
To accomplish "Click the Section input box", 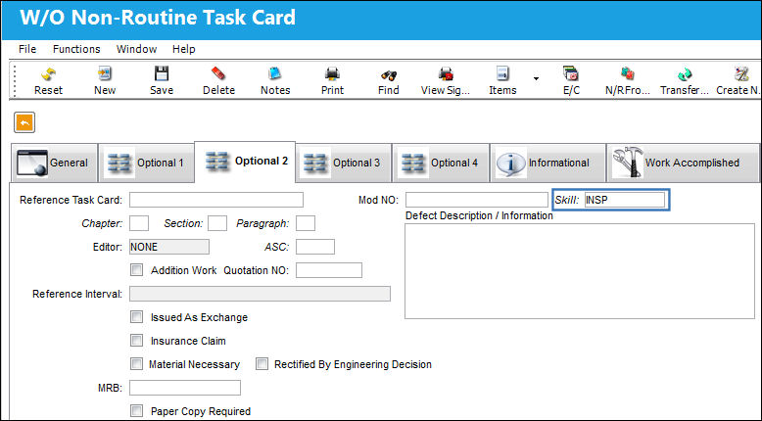I will click(x=217, y=223).
